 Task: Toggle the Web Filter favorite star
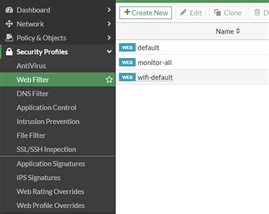109,80
